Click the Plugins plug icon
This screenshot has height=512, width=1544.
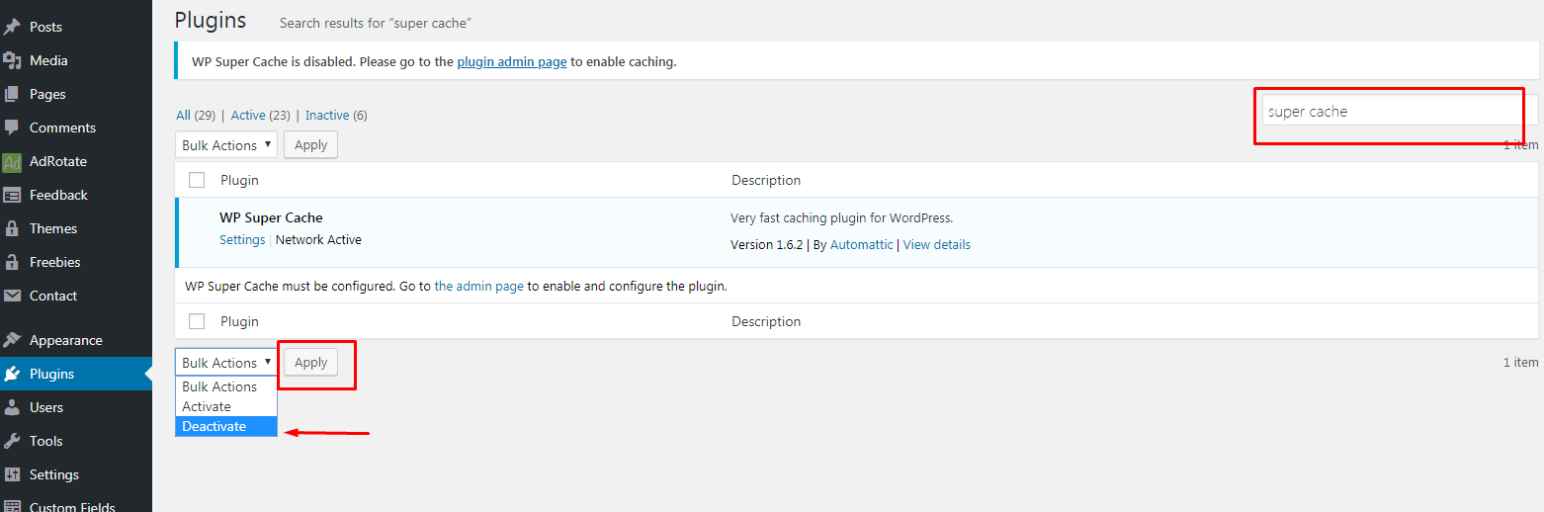(12, 374)
